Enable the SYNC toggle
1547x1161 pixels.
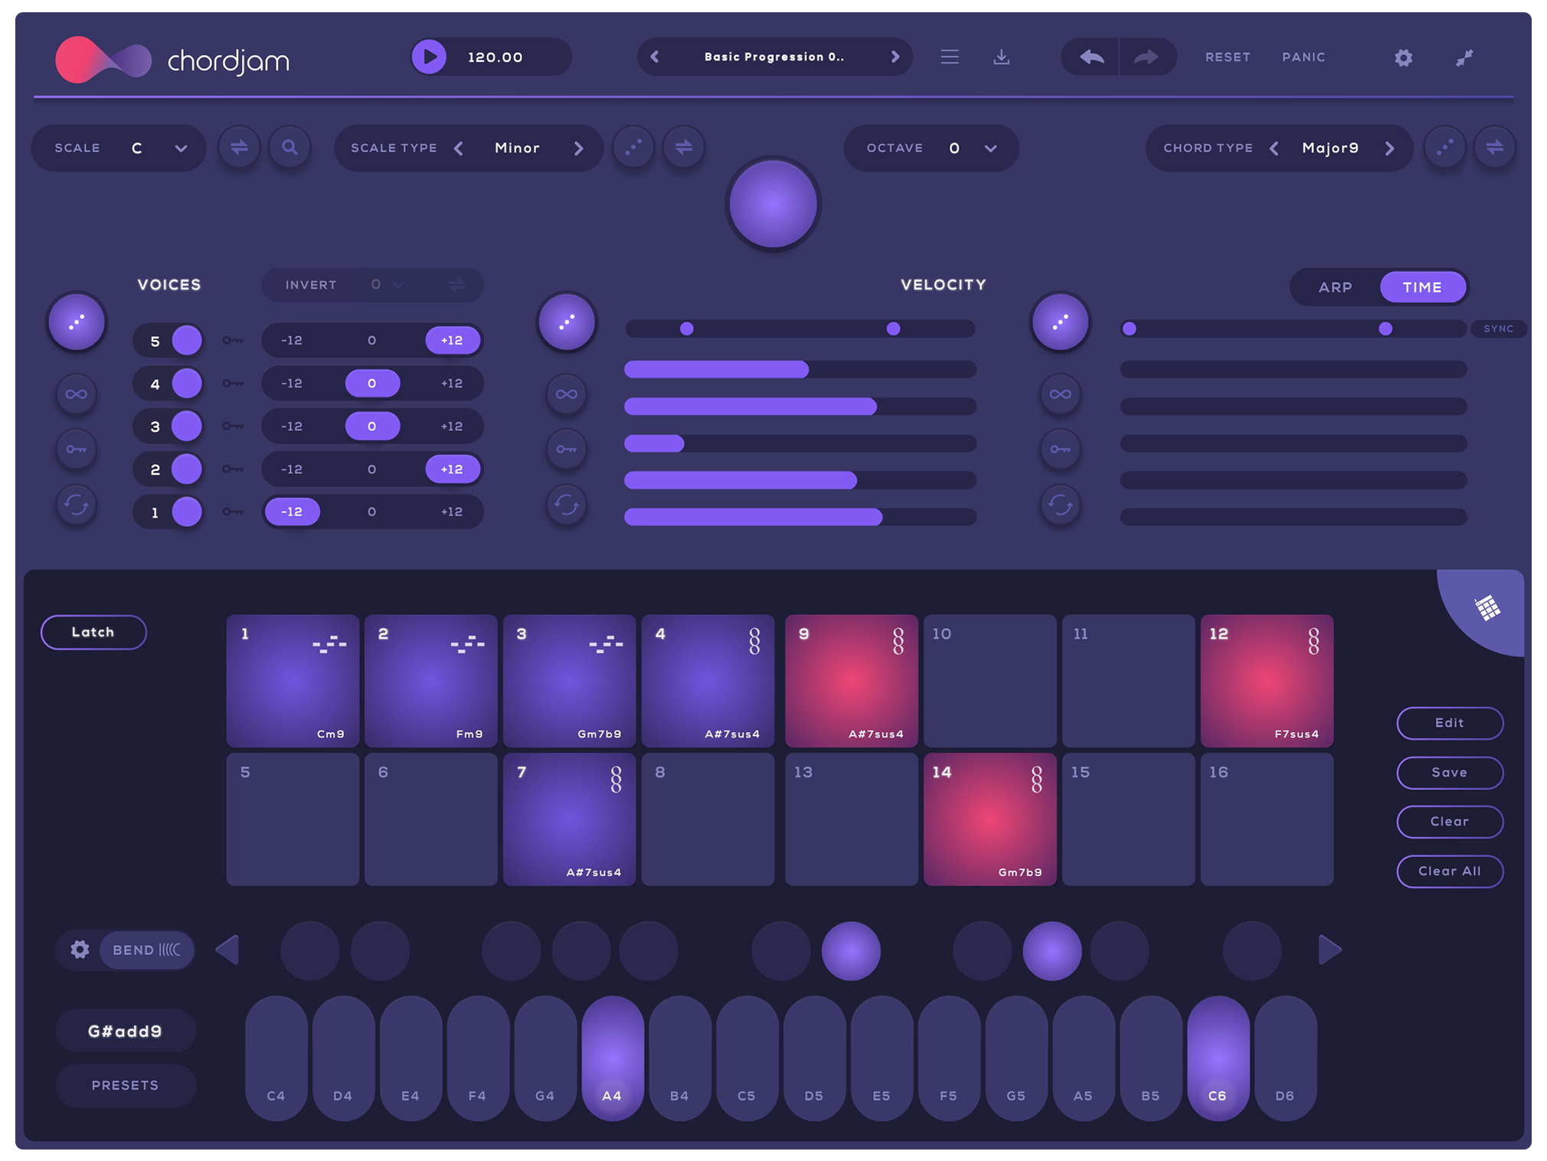pyautogui.click(x=1498, y=329)
